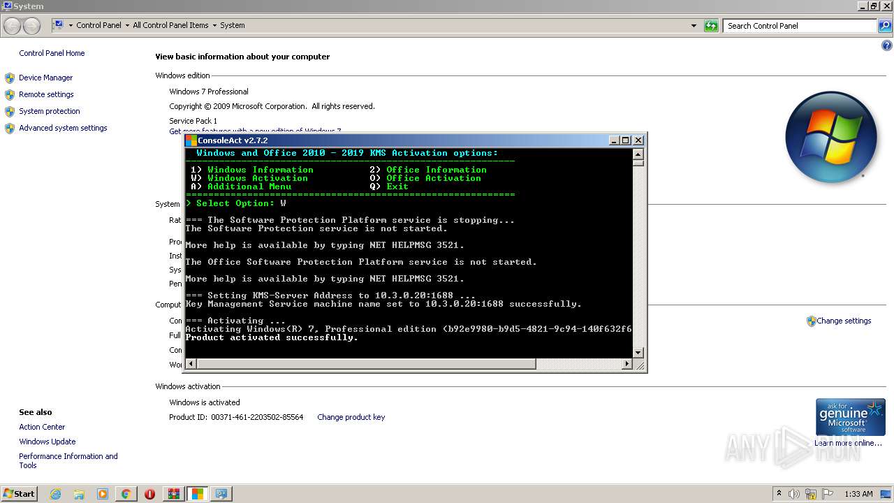Click the Learn more online link
The width and height of the screenshot is (894, 503).
click(848, 443)
